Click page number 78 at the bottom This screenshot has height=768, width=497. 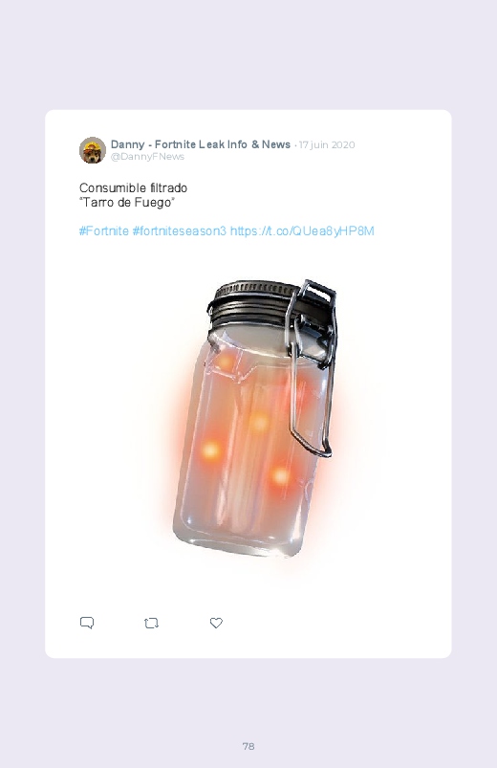[x=248, y=746]
